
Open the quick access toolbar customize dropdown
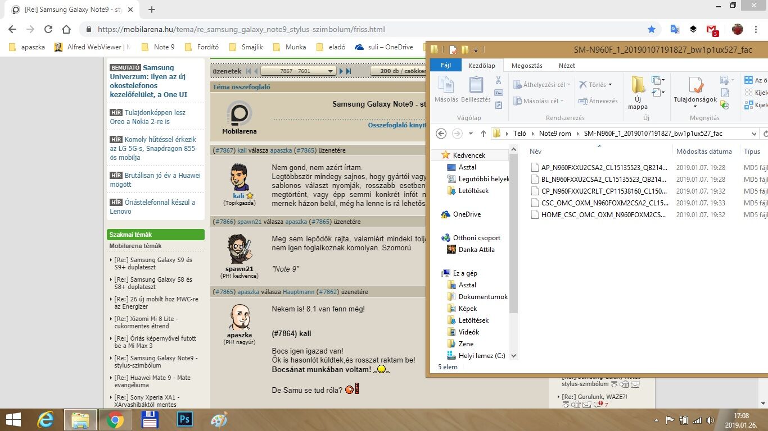tap(476, 50)
